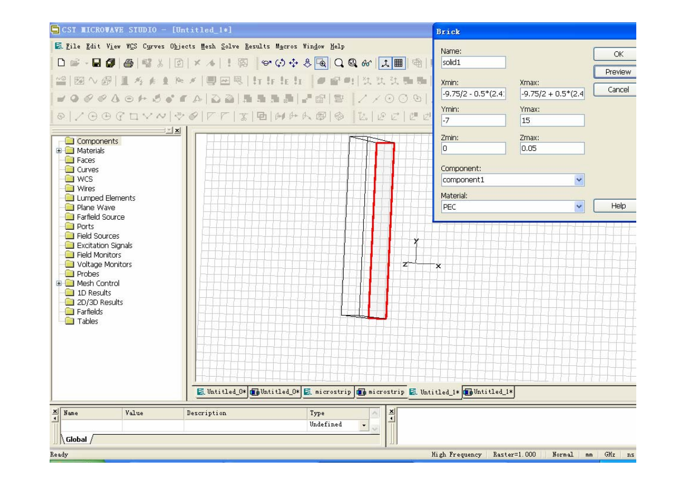The height and width of the screenshot is (485, 686).
Task: Open the Component dropdown in Brick dialog
Action: coord(579,180)
